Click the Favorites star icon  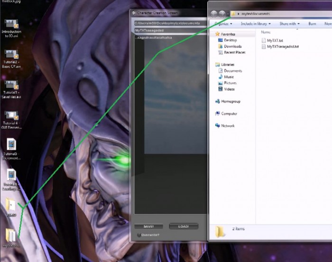tap(217, 34)
